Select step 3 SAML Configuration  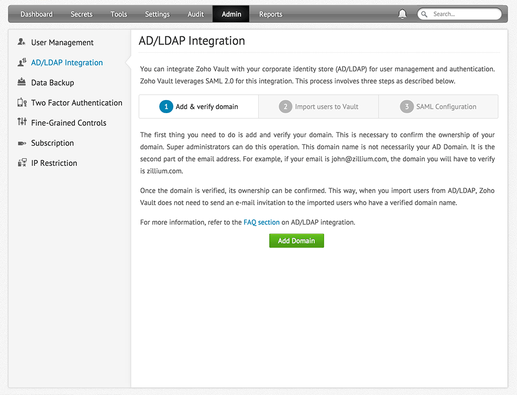tap(438, 107)
